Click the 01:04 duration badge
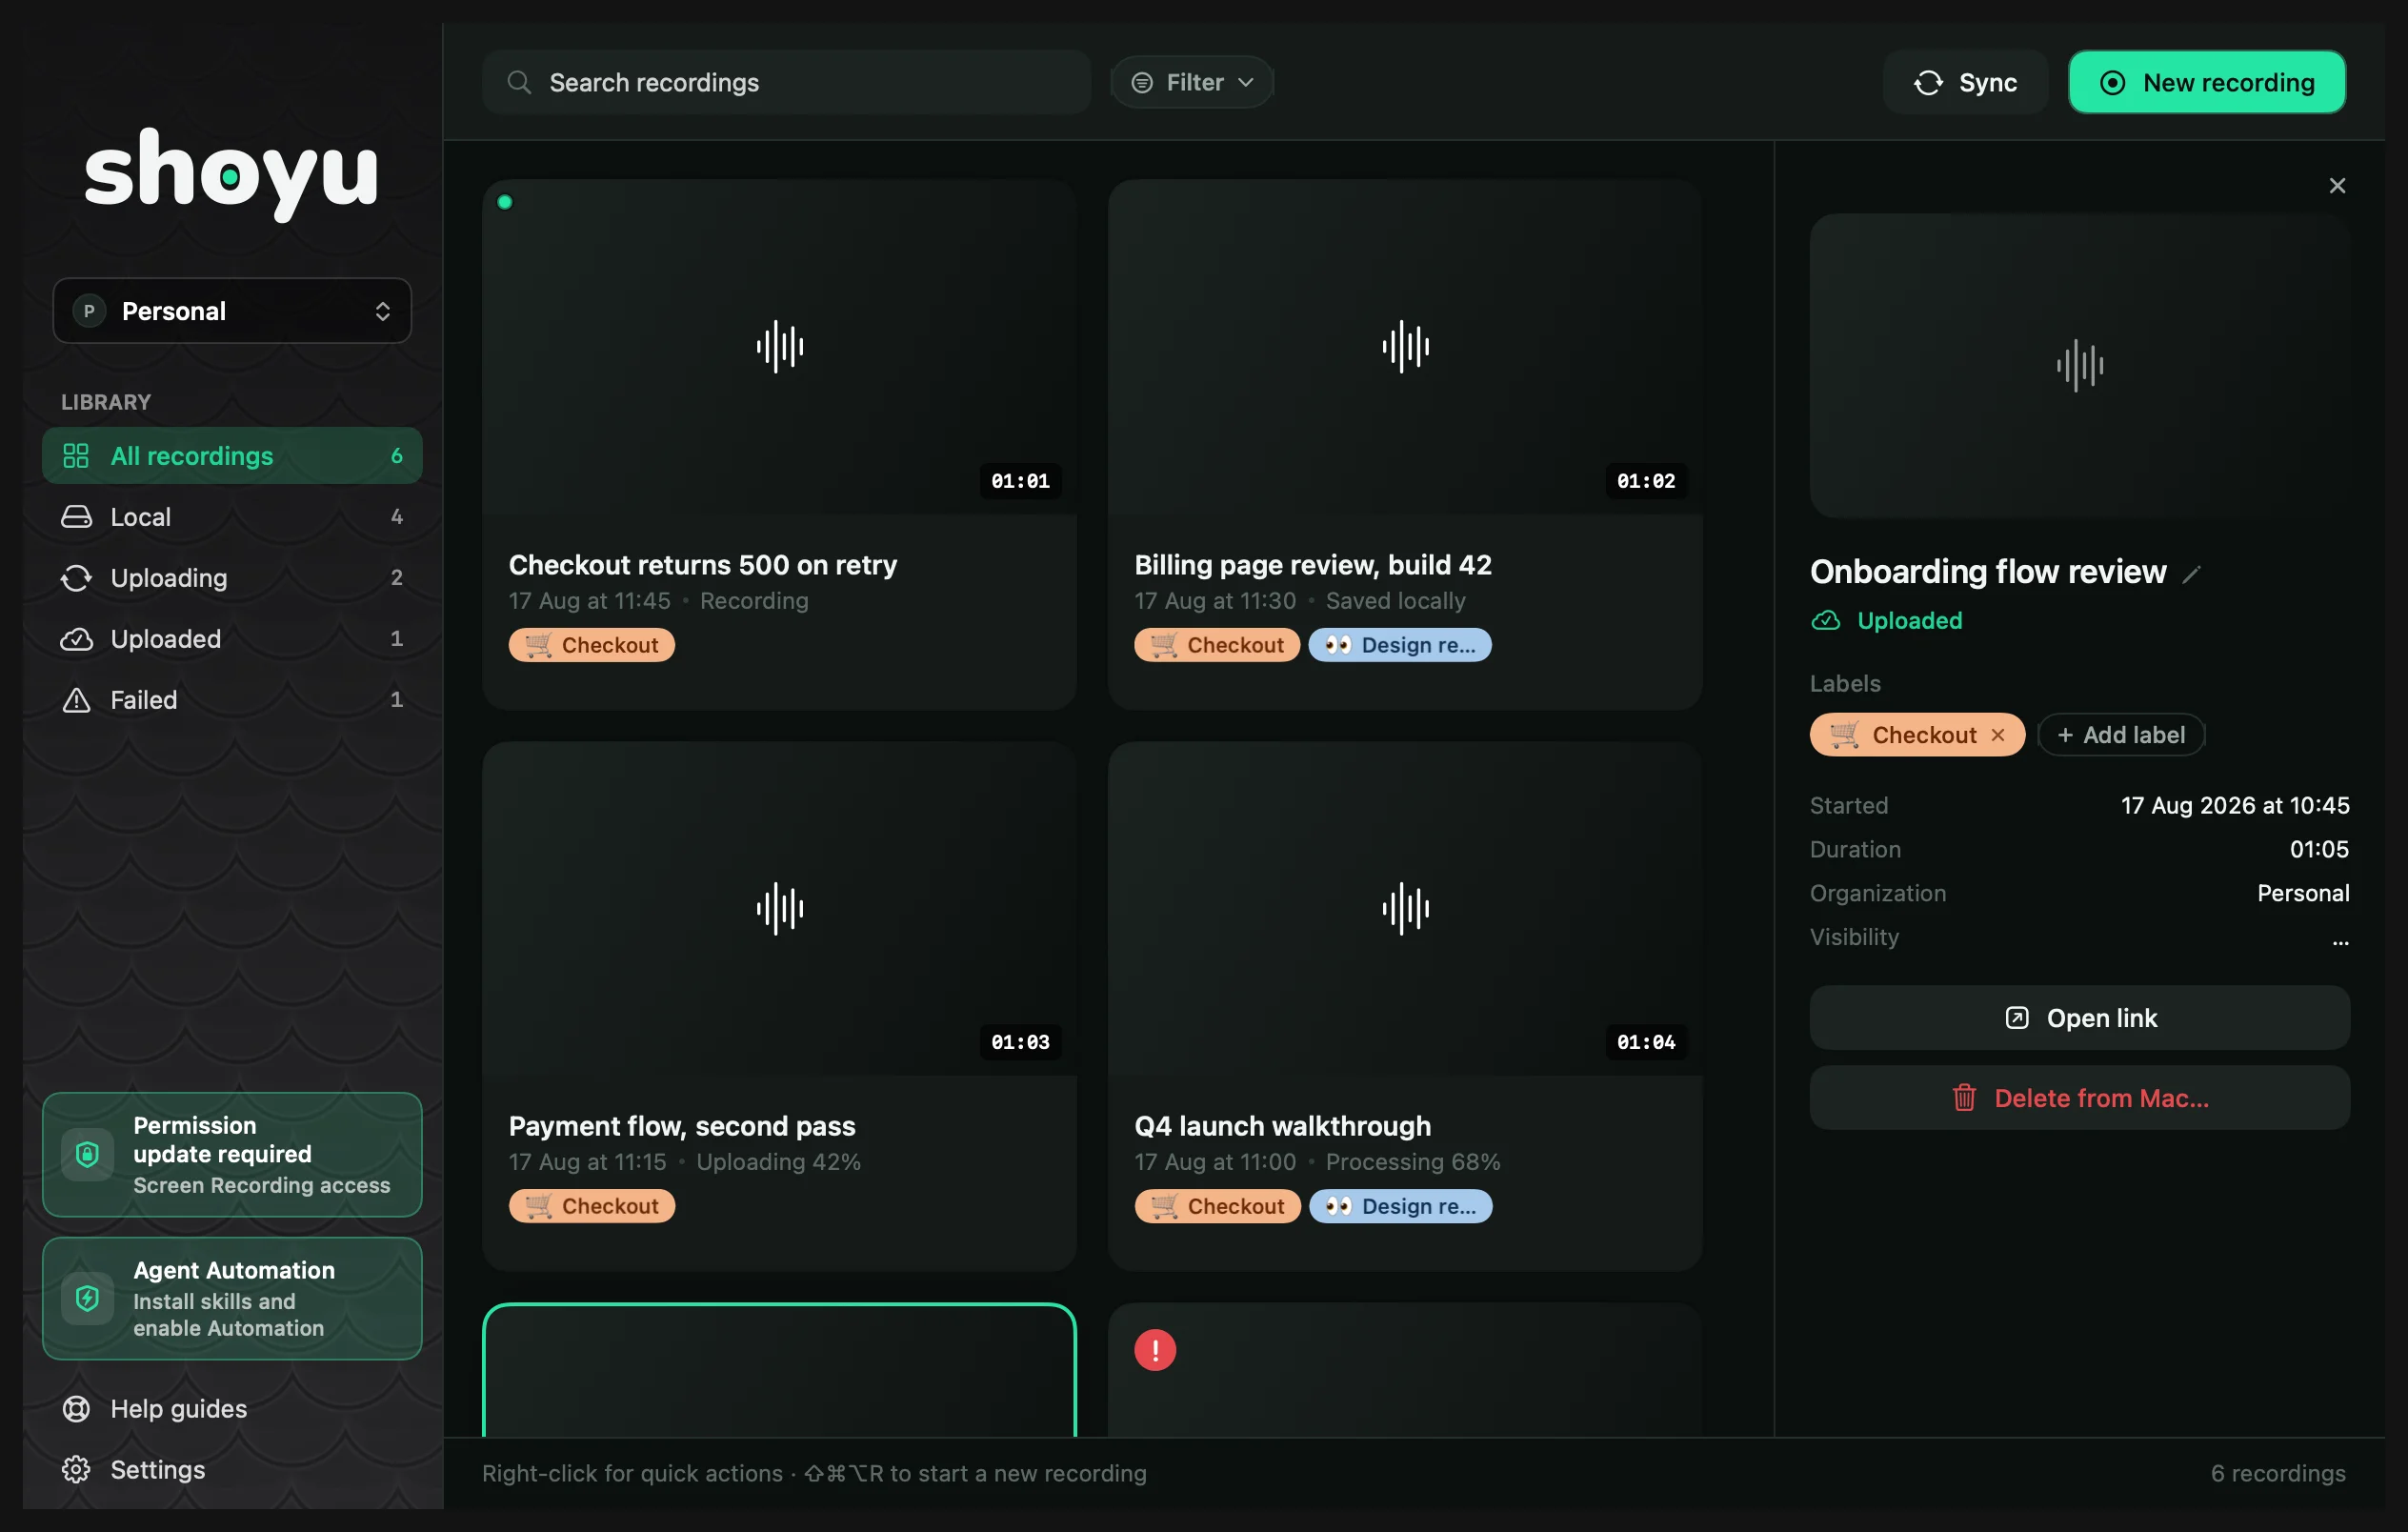 [x=1646, y=1042]
